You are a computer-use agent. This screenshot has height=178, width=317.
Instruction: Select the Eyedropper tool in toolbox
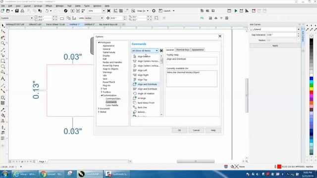point(3,110)
